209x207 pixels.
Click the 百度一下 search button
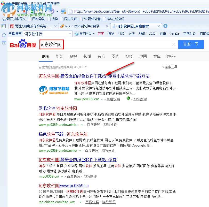click(x=191, y=44)
